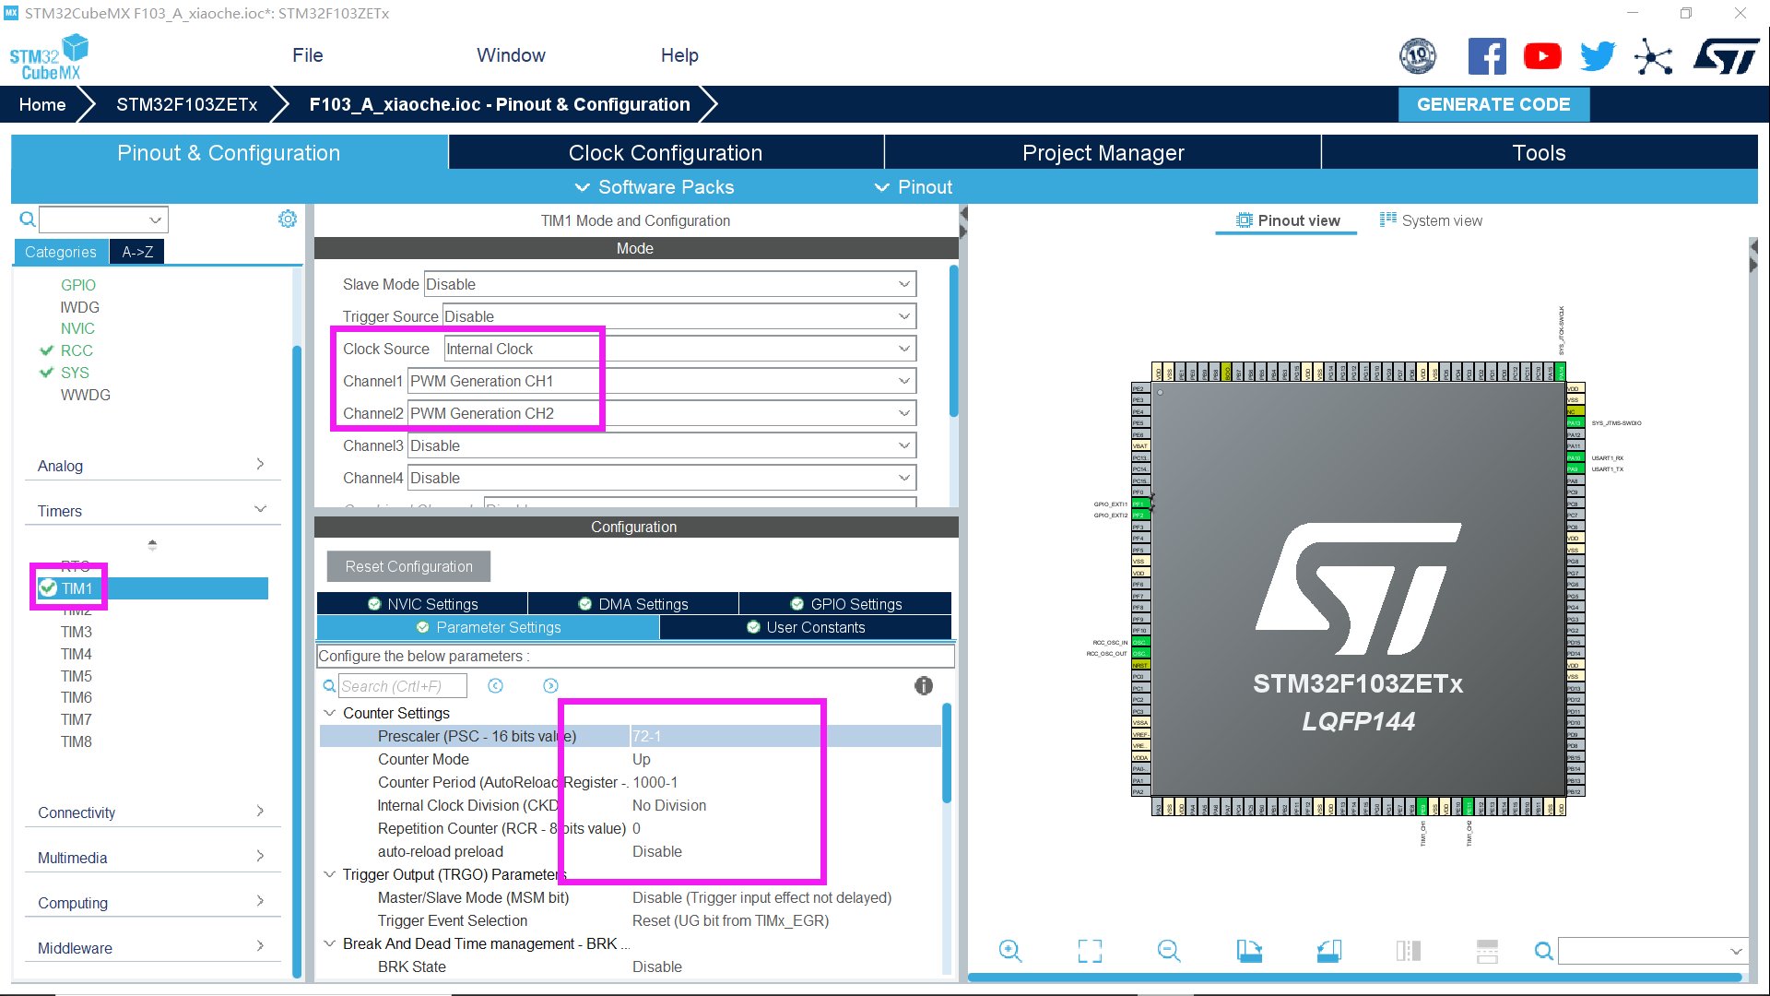Click the STM32CubeMX logo

[x=49, y=57]
